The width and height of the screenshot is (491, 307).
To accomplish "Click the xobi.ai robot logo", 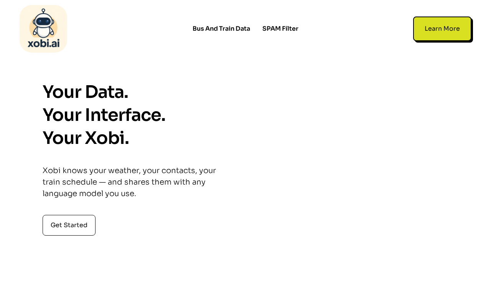I will (x=43, y=29).
